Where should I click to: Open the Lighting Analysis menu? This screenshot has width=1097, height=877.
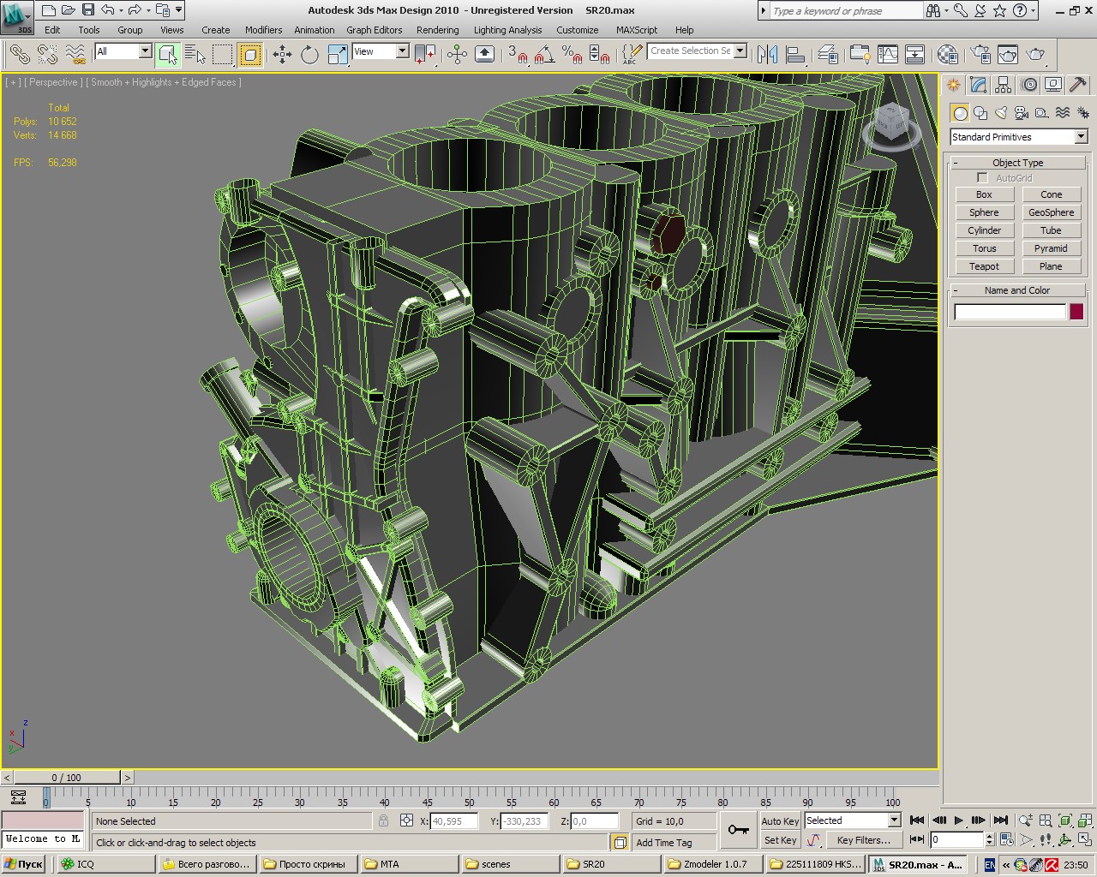tap(507, 30)
